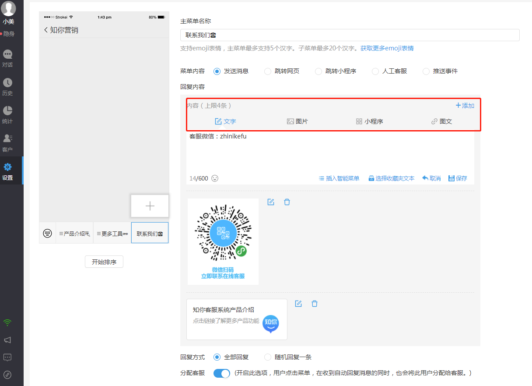532x386 pixels.
Task: Click 插入智能菜单
Action: click(339, 178)
